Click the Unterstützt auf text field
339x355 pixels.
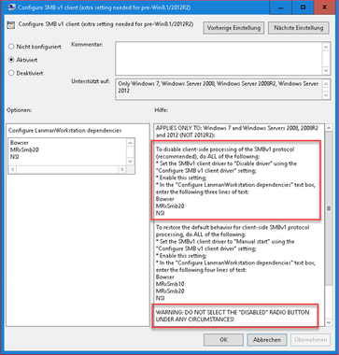tap(219, 90)
